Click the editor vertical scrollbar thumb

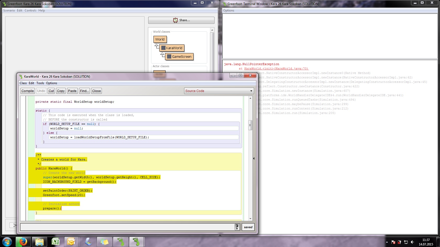tap(250, 125)
